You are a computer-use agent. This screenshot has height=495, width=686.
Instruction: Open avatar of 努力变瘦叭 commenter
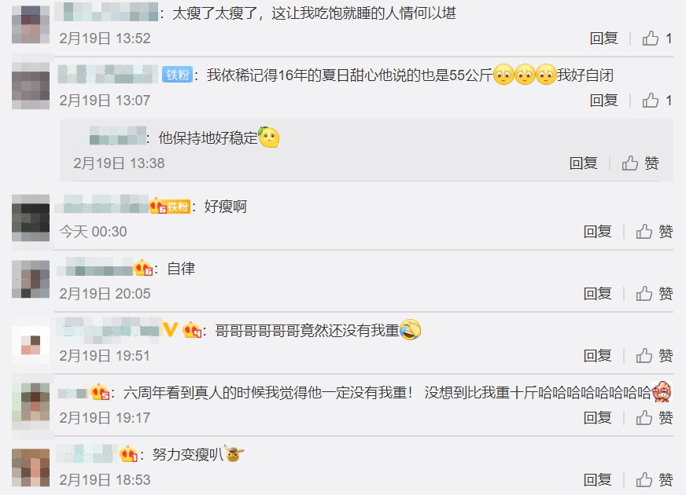(x=31, y=467)
